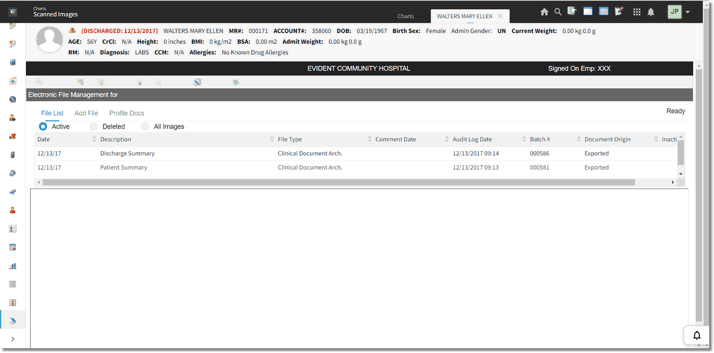Click the No Known Drug Allergies text
This screenshot has height=353, width=714.
[x=255, y=52]
